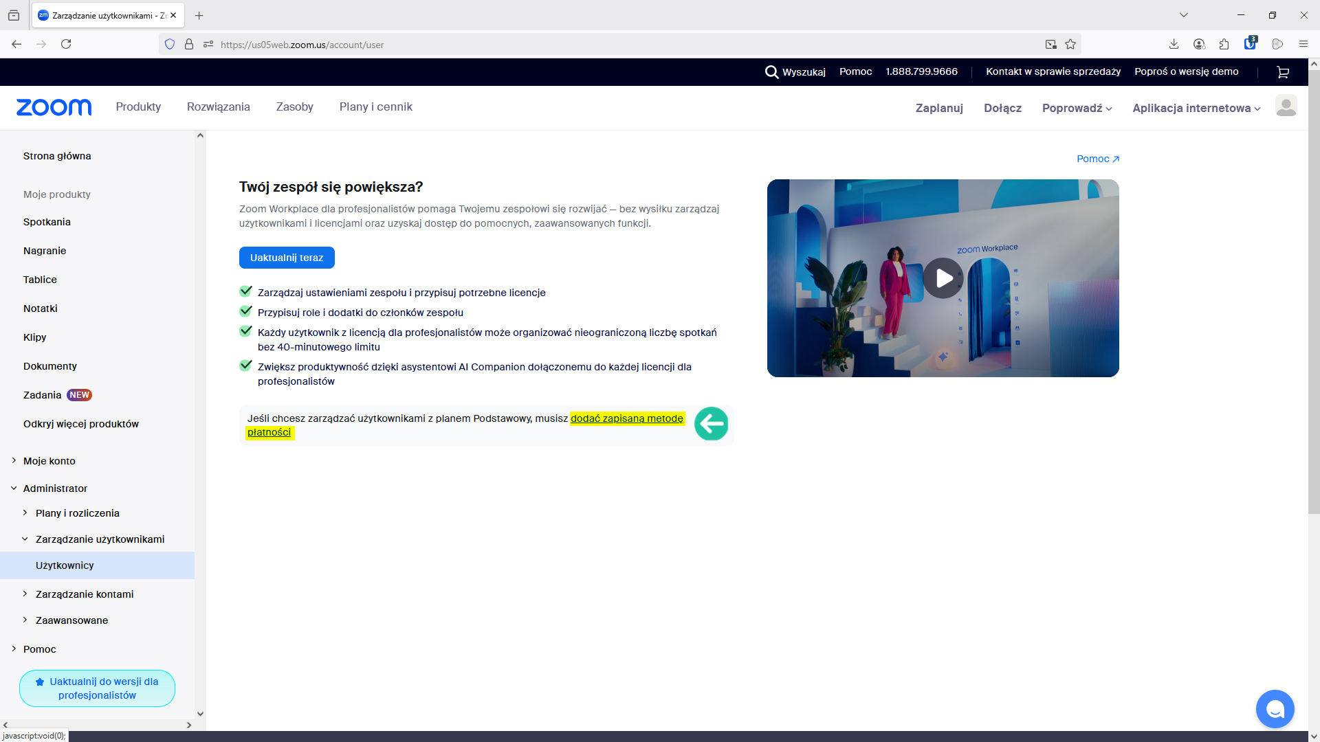1320x742 pixels.
Task: Open the Poprowadź dropdown
Action: click(x=1077, y=108)
